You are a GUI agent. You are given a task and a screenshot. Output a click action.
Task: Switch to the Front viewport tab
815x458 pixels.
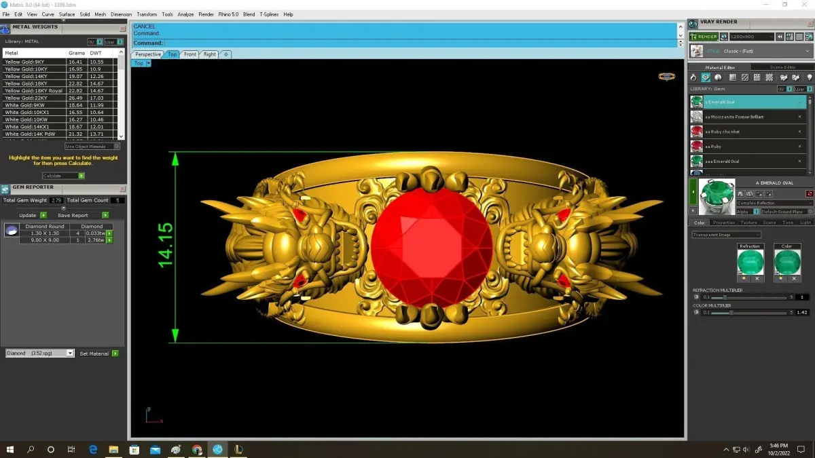pos(190,54)
